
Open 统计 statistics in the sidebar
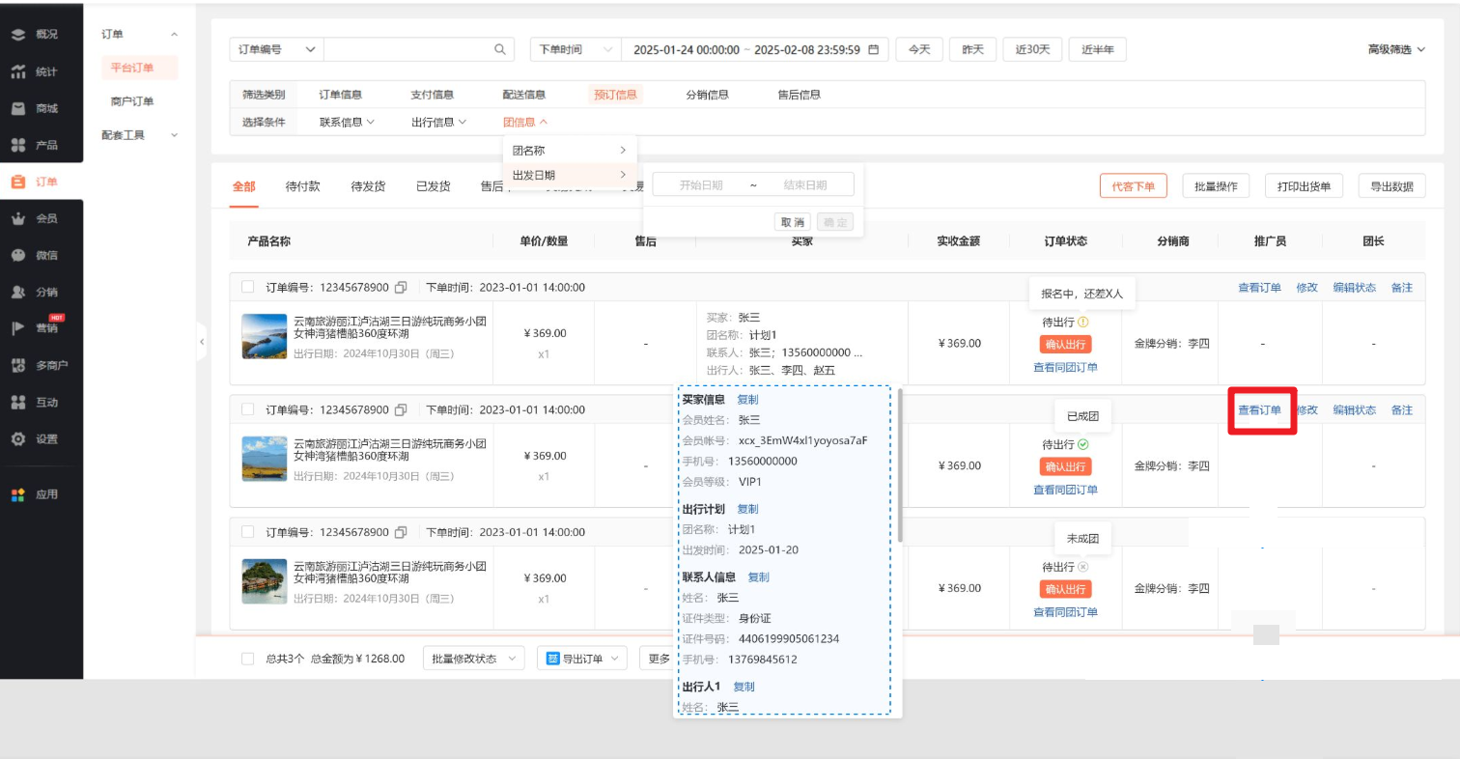click(36, 71)
